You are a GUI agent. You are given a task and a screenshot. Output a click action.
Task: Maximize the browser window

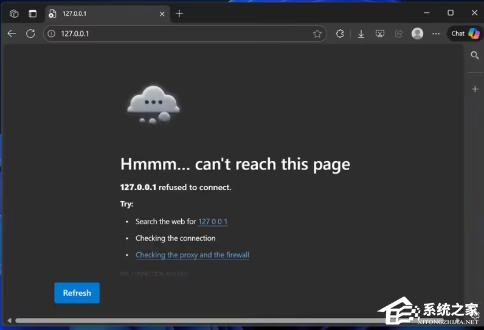click(x=451, y=13)
